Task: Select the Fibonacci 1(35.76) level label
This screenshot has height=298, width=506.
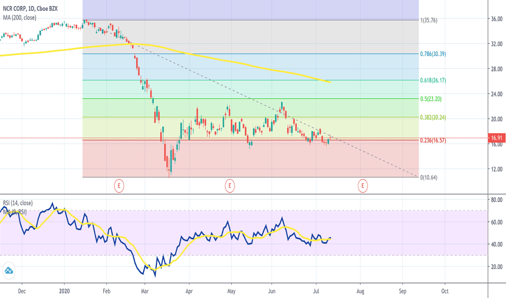Action: (x=429, y=20)
